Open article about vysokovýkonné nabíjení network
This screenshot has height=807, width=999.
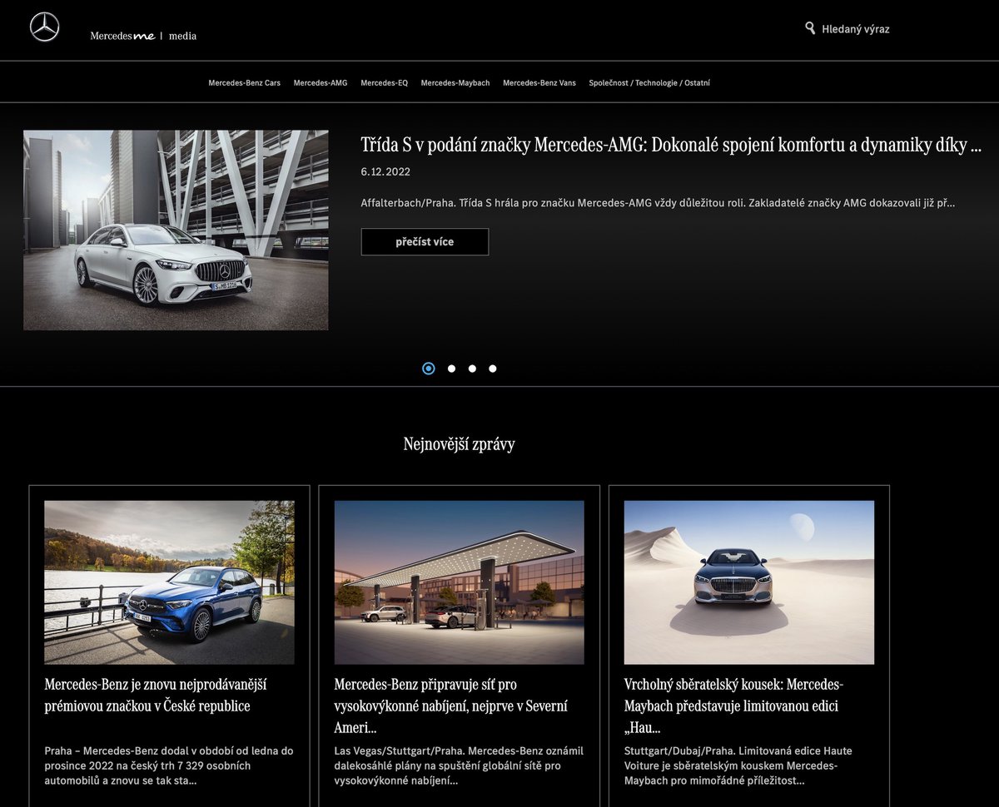pyautogui.click(x=450, y=706)
